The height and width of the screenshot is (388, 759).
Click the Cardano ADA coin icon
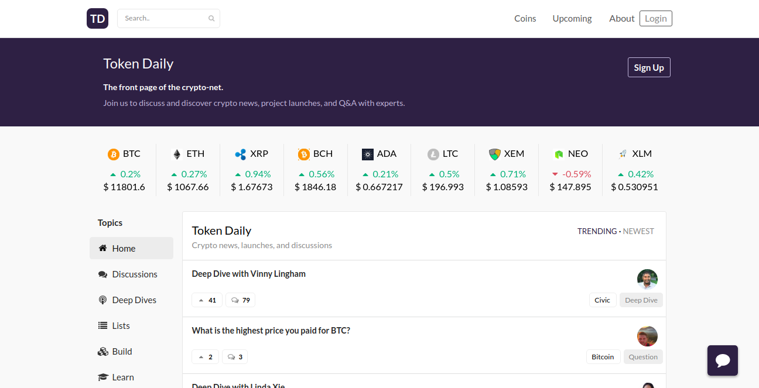[368, 154]
